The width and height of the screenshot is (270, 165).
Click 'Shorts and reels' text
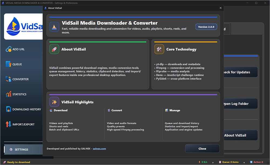[x=59, y=126]
